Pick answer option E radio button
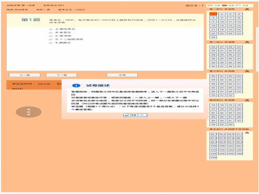Image resolution: width=259 pixels, height=194 pixels. coord(51,43)
